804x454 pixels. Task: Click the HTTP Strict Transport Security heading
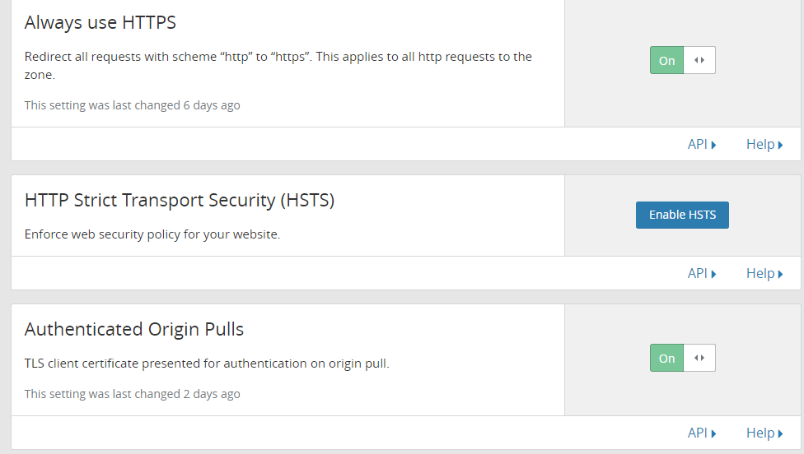point(180,200)
